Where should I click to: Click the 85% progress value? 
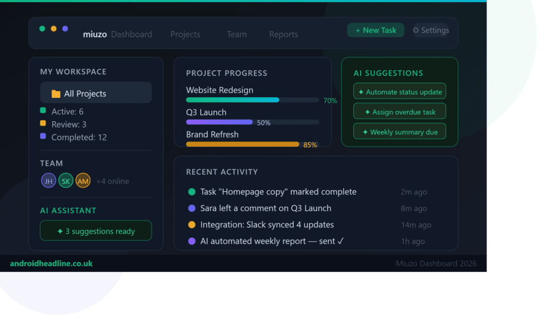coord(310,145)
